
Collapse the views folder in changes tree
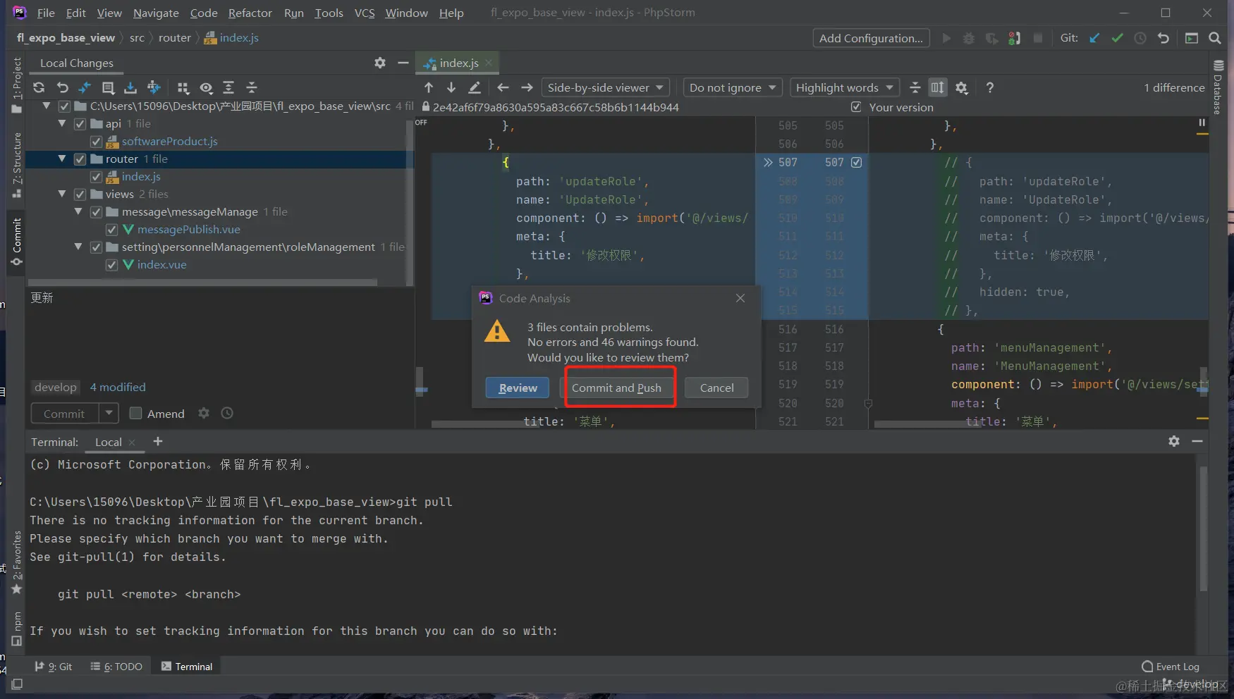(62, 194)
